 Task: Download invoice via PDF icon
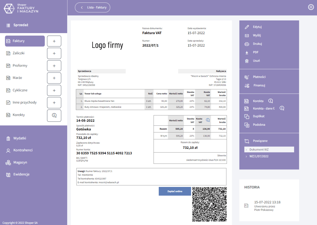click(x=247, y=52)
